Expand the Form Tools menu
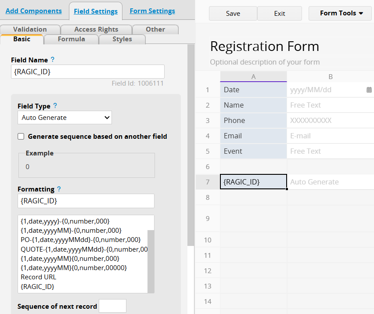This screenshot has height=314, width=374. pos(341,13)
